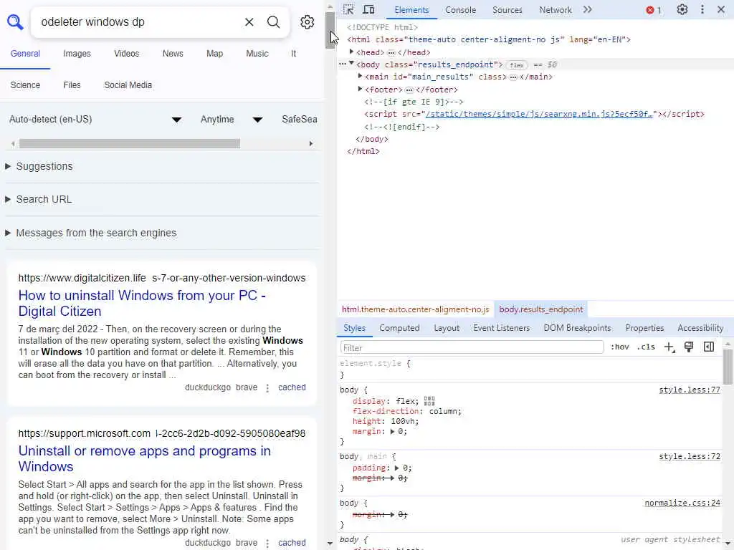Expand the main_results element node
The image size is (734, 550).
(x=360, y=76)
